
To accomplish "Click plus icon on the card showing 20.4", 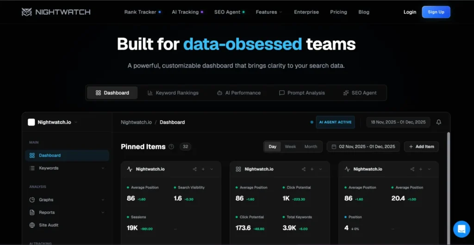I will pos(421,169).
